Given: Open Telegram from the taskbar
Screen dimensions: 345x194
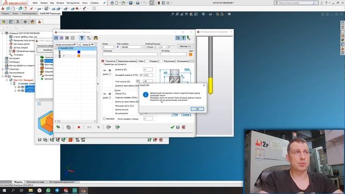Looking at the screenshot, I should tap(57, 190).
